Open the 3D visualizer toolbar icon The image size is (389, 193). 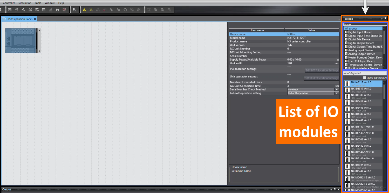(x=10, y=10)
